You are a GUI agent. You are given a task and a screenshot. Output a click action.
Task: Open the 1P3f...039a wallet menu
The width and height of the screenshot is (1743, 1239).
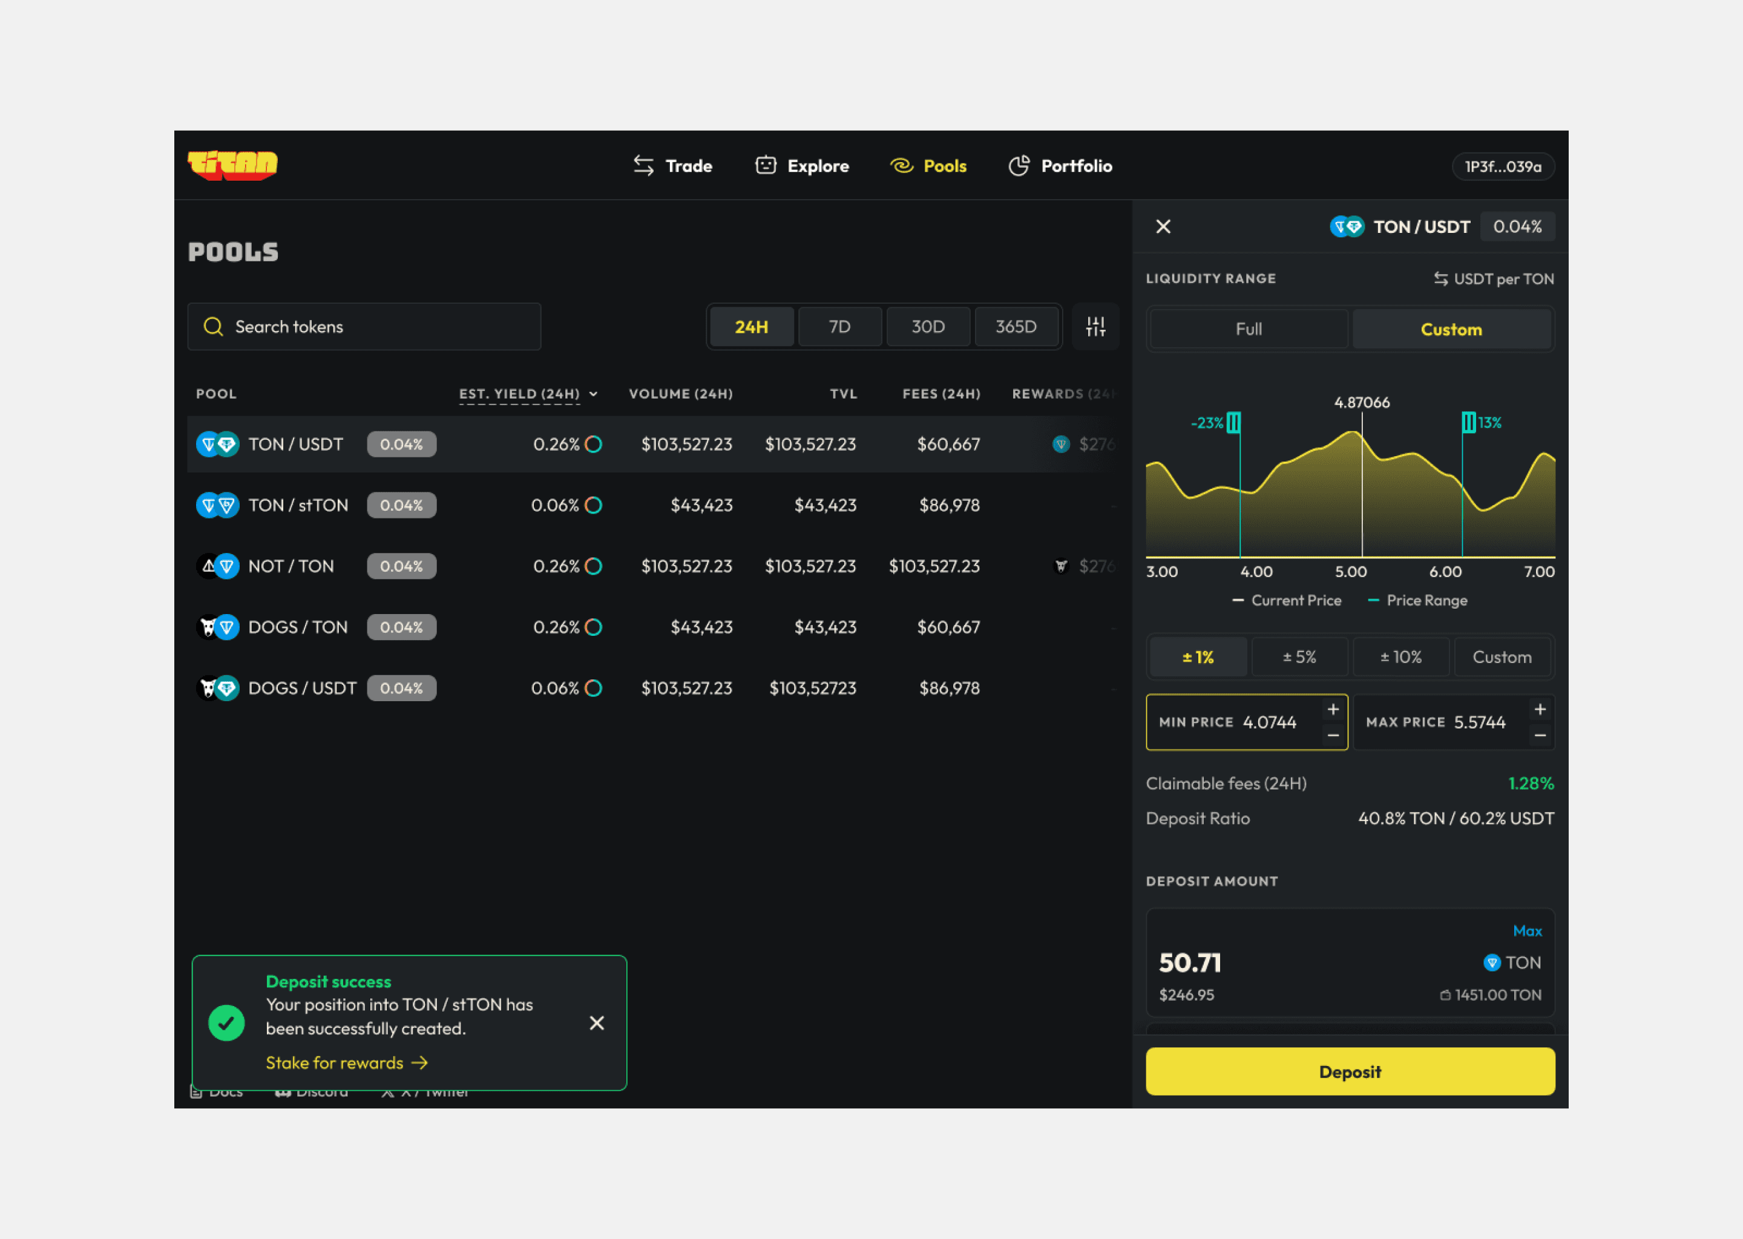1503,166
